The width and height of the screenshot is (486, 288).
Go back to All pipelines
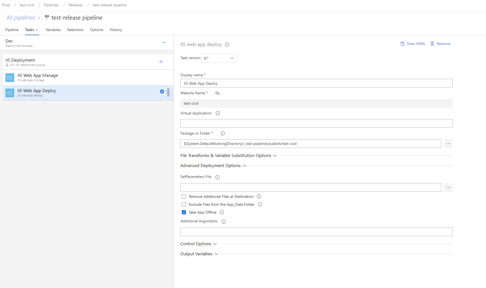coord(21,18)
